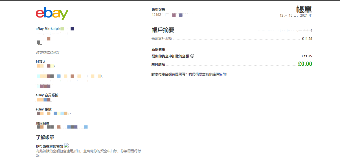
Task: Select the 順序編號 label
Action: [x=43, y=123]
